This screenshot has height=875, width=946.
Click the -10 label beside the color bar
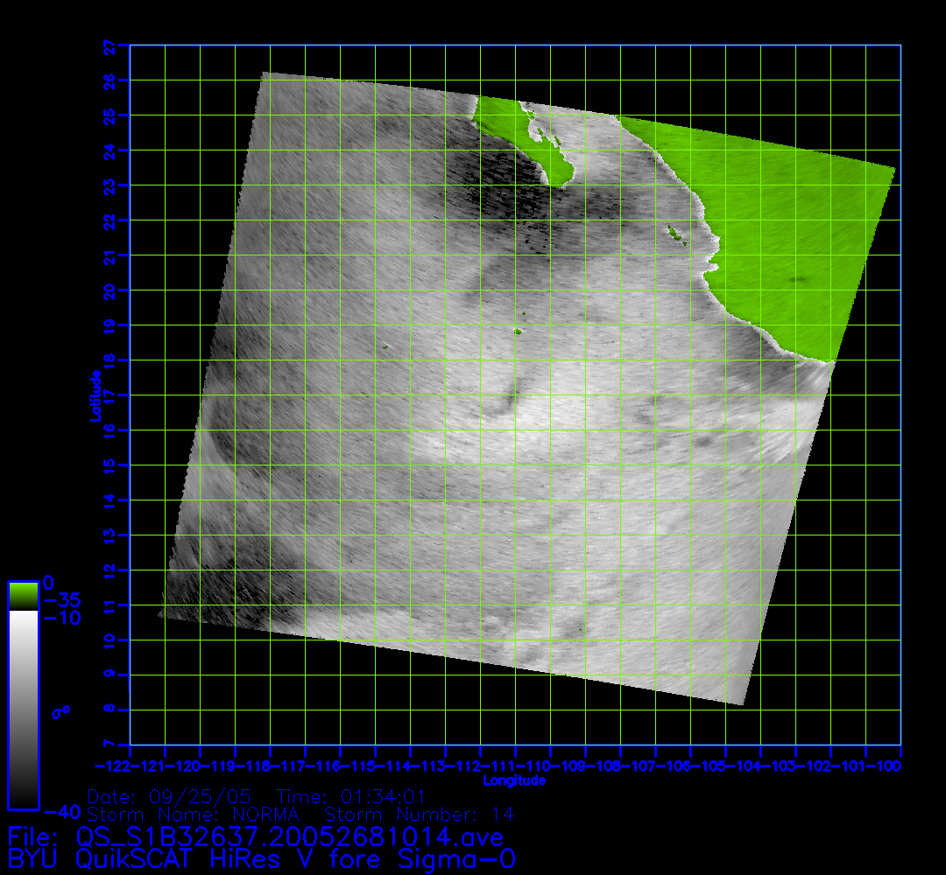coord(61,618)
